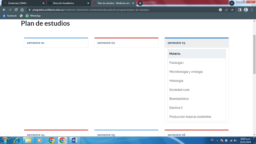256x144 pixels.
Task: Open the user profile avatar
Action: (246, 10)
